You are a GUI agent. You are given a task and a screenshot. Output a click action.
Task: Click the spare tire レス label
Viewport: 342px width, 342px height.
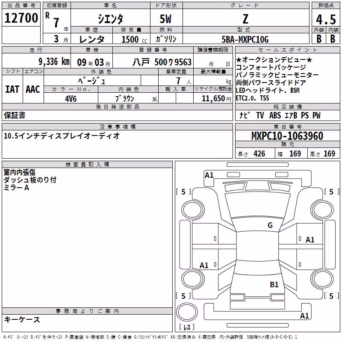(187, 327)
